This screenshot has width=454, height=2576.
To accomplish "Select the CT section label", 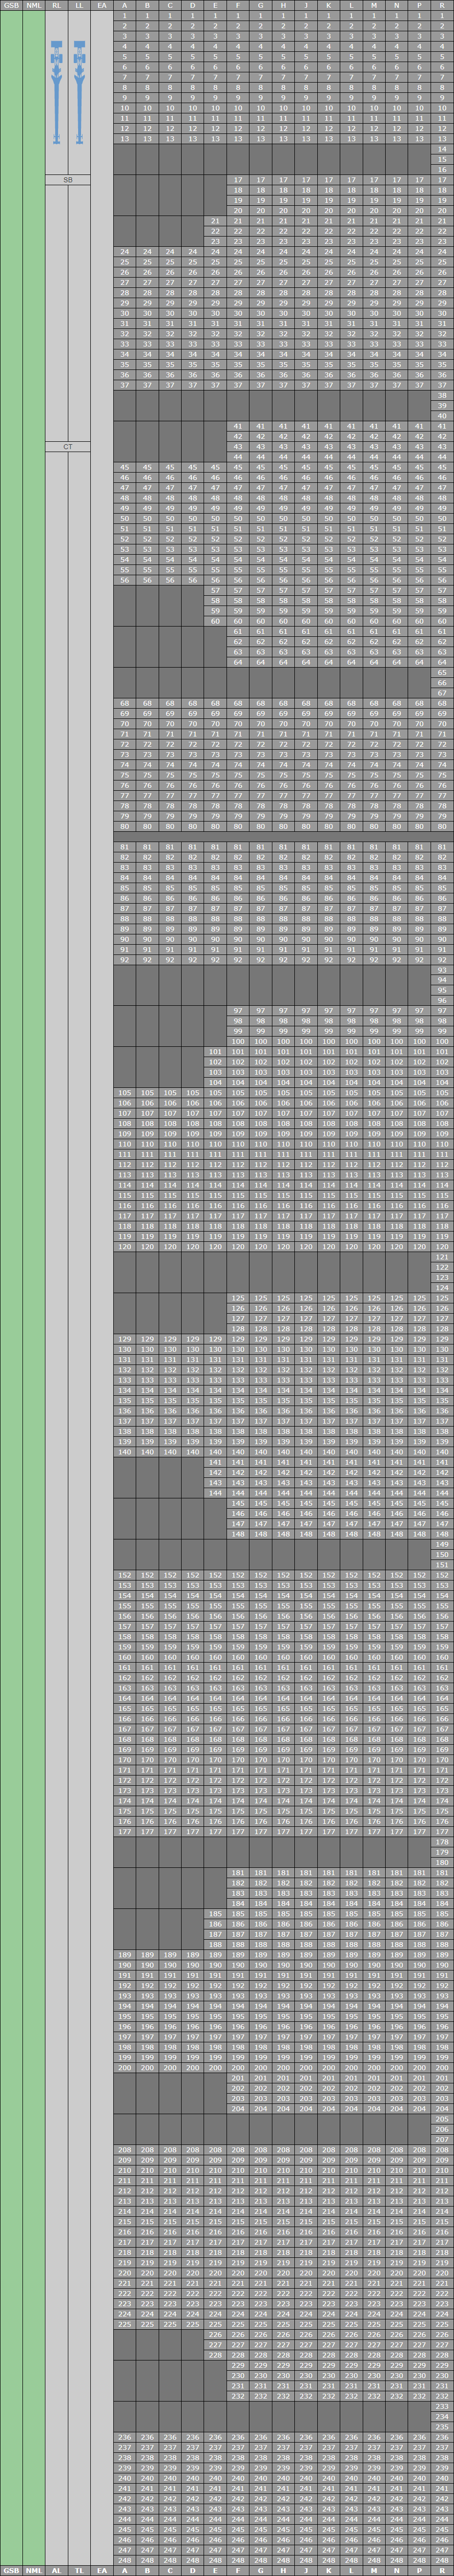I will 68,447.
